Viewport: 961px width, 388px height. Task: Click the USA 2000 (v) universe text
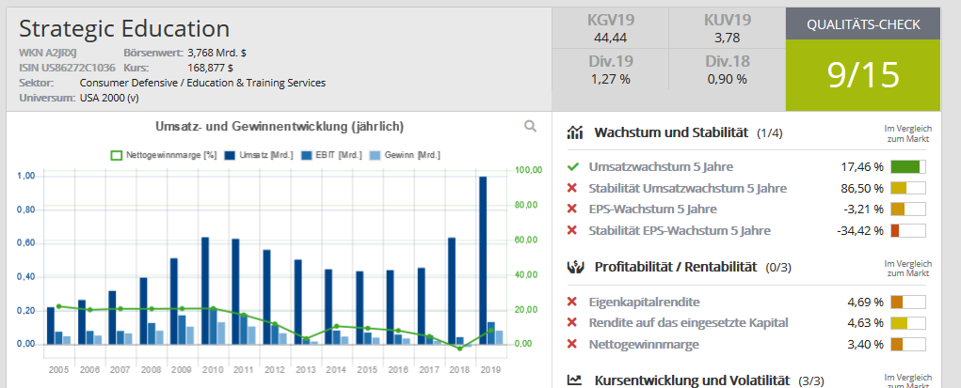click(110, 98)
